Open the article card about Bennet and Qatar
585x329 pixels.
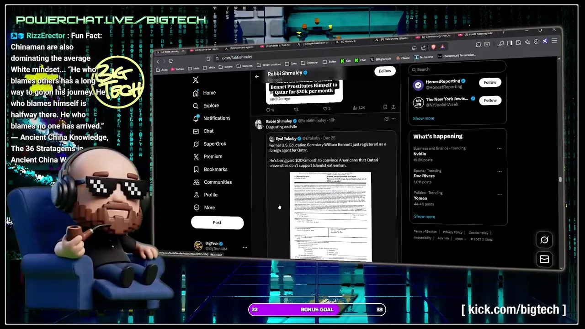[x=304, y=91]
